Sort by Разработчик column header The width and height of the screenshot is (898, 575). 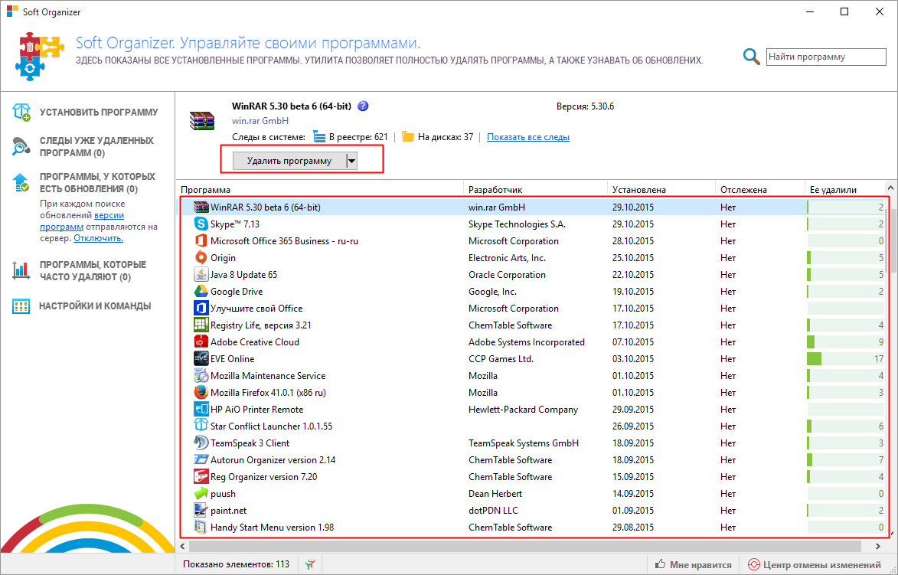[x=535, y=190]
